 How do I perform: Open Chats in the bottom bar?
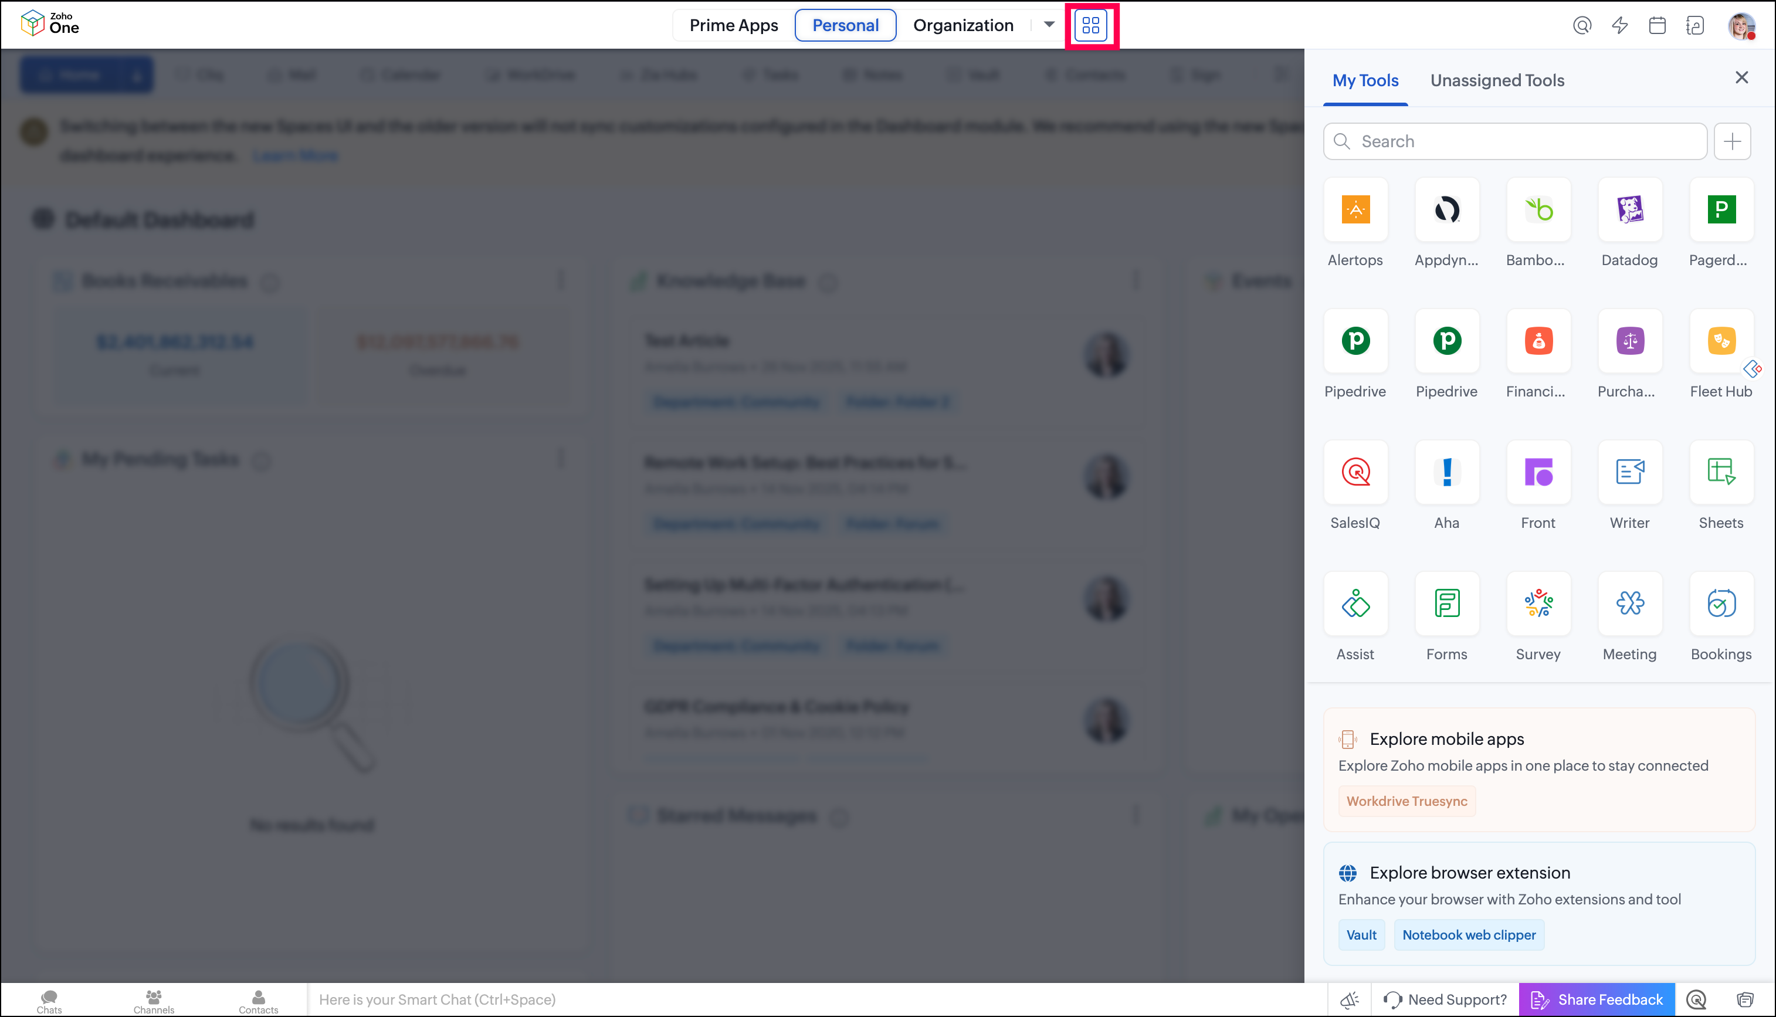(49, 1001)
